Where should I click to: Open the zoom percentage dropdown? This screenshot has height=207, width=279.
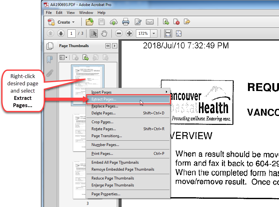(154, 33)
